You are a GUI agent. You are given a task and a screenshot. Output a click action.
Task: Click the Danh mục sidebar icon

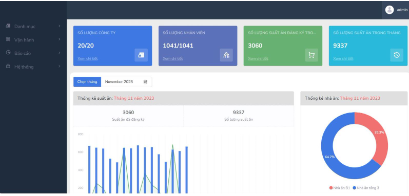coord(8,26)
